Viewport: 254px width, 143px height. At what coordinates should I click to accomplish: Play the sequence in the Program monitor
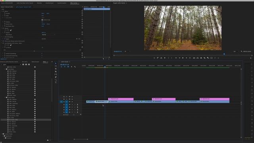(183, 58)
